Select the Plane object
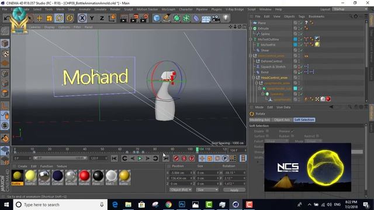The height and width of the screenshot is (210, 374). (262, 23)
